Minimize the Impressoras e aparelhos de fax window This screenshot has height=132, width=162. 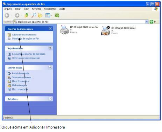click(x=148, y=4)
